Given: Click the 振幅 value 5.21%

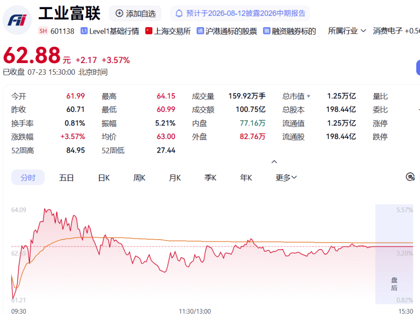Looking at the screenshot, I should click(x=165, y=123).
